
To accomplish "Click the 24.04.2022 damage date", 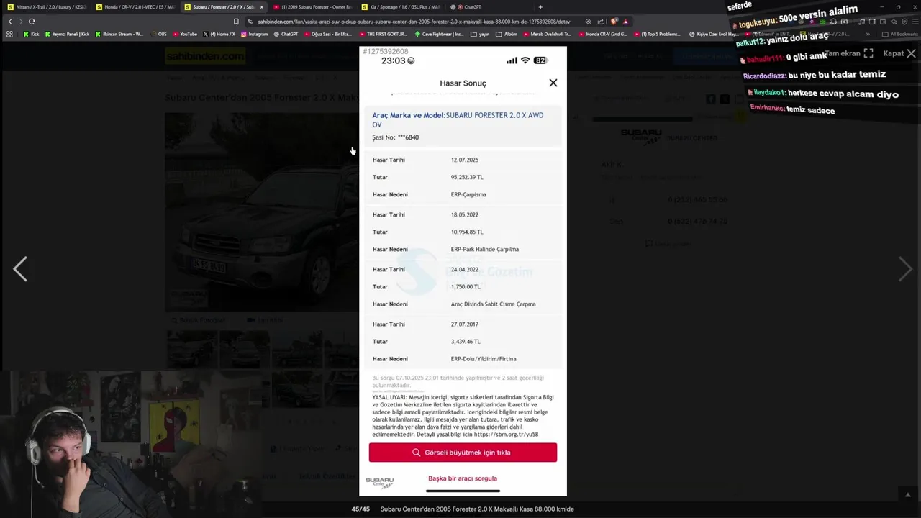I will point(465,269).
